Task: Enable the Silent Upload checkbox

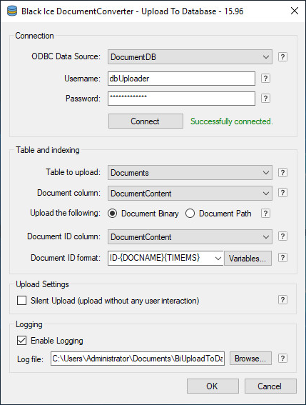Action: (21, 301)
